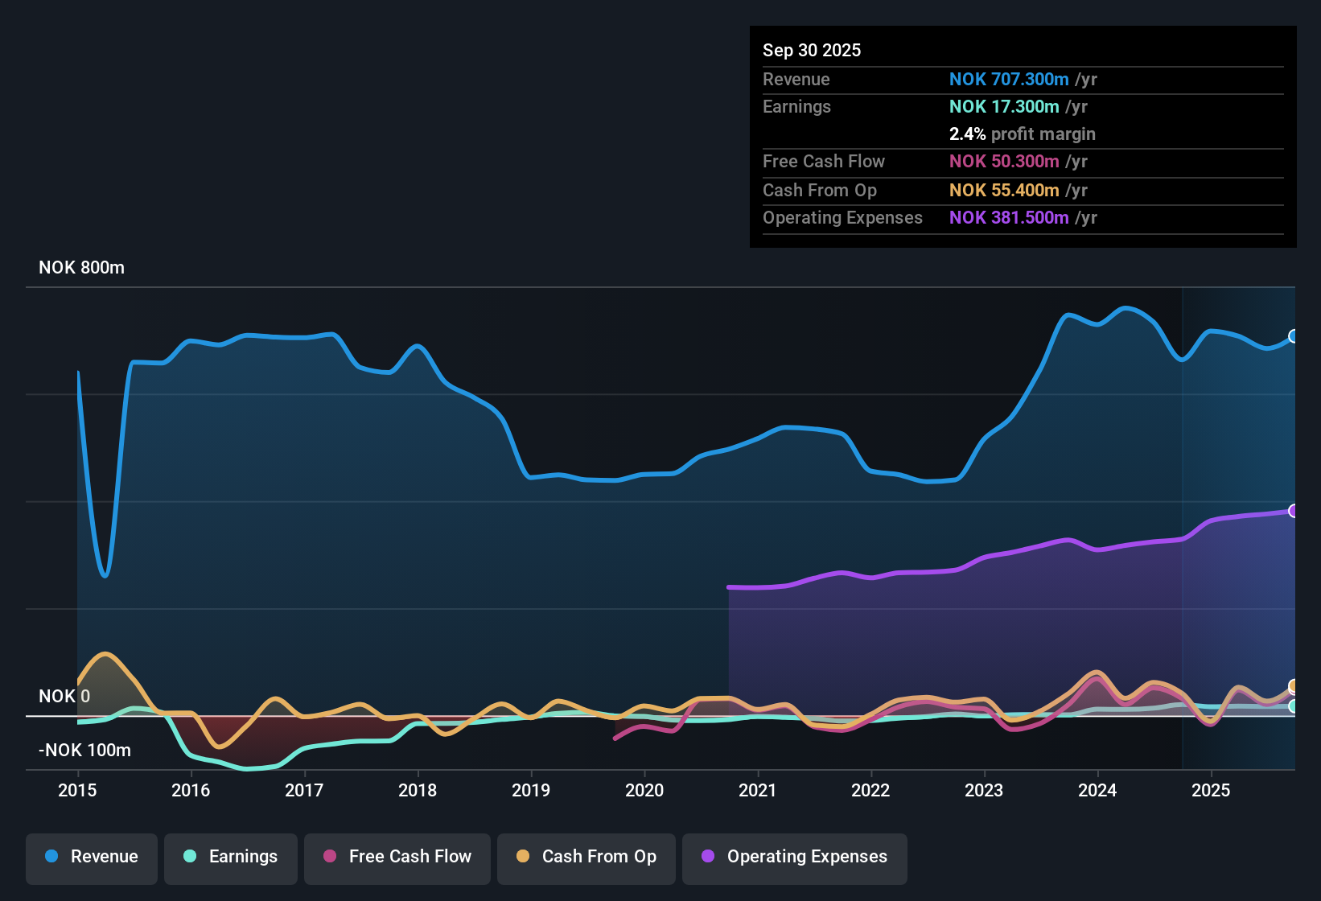This screenshot has width=1321, height=901.
Task: Click the Operating Expenses endpoint marker
Action: pyautogui.click(x=1293, y=510)
